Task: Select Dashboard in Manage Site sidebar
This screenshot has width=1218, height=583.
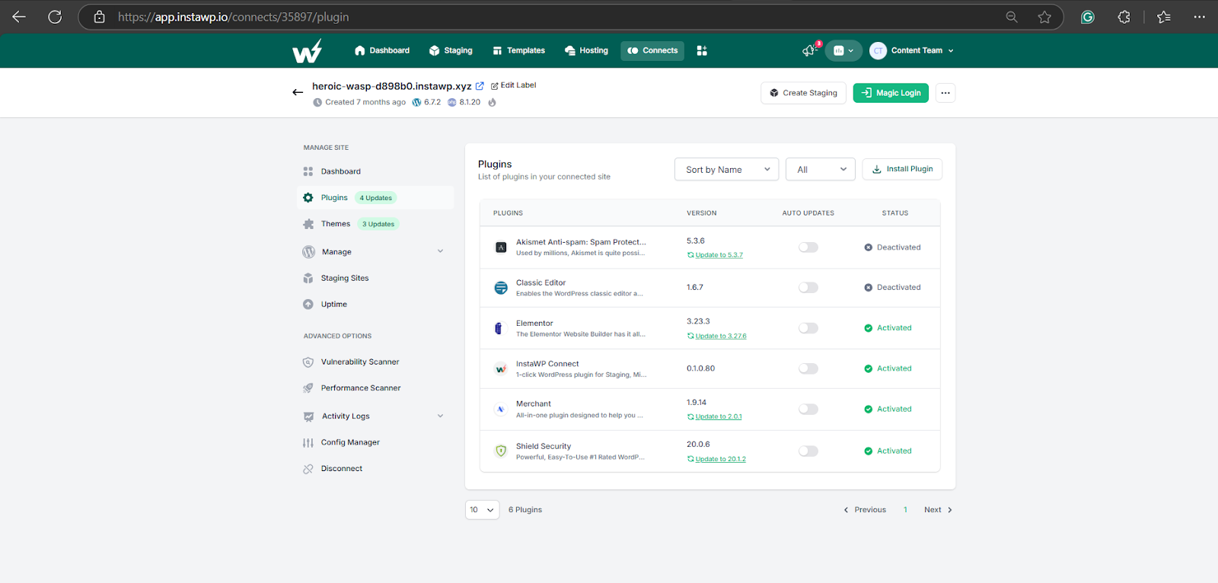Action: (x=375, y=171)
